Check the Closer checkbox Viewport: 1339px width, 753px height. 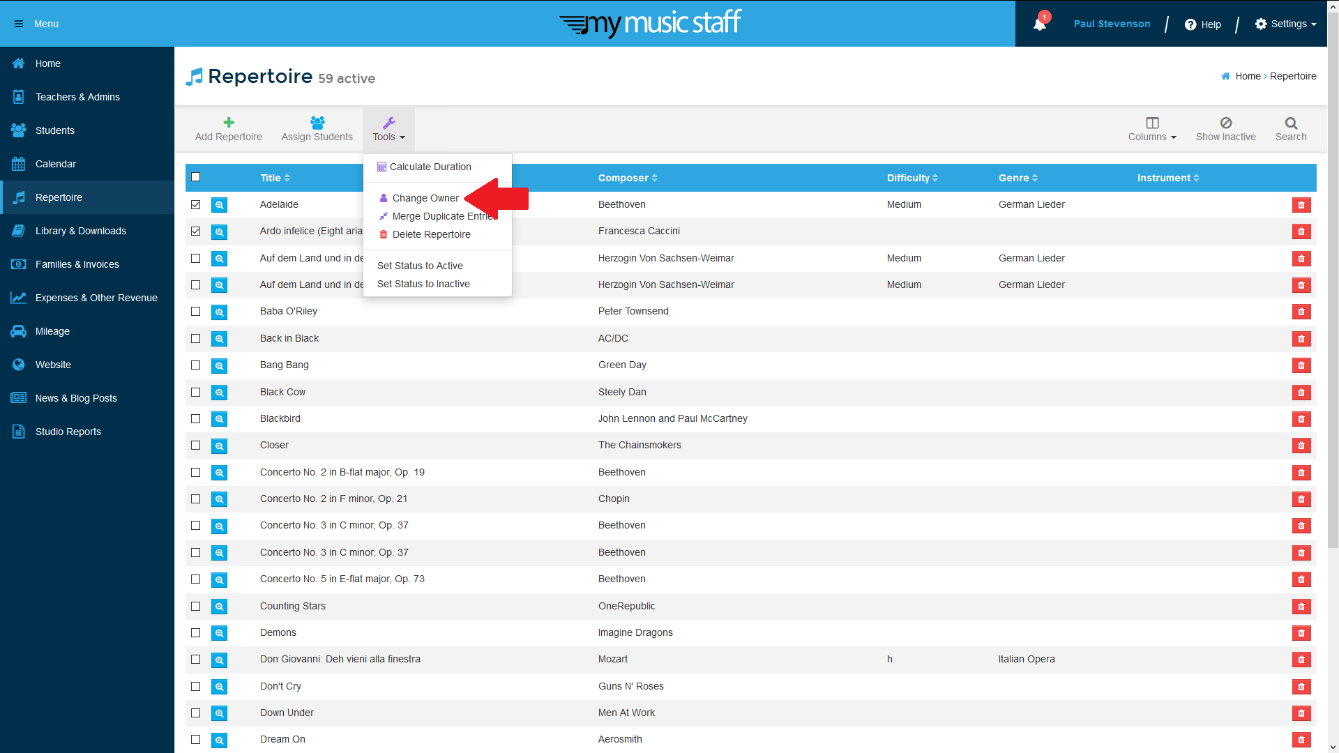tap(195, 445)
